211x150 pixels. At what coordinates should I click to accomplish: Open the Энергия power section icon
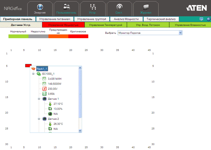click(x=40, y=7)
